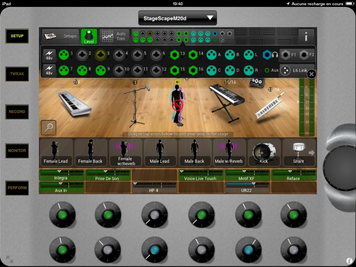356x267 pixels.
Task: Toggle 48v phantom power for bottom row
Action: click(x=49, y=70)
